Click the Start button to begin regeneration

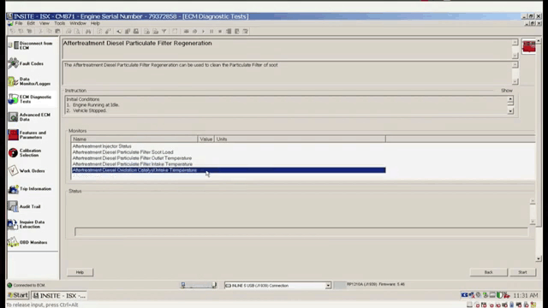pyautogui.click(x=522, y=272)
